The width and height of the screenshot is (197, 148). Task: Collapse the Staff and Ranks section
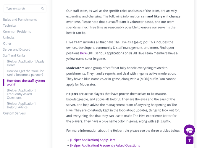[14, 55]
